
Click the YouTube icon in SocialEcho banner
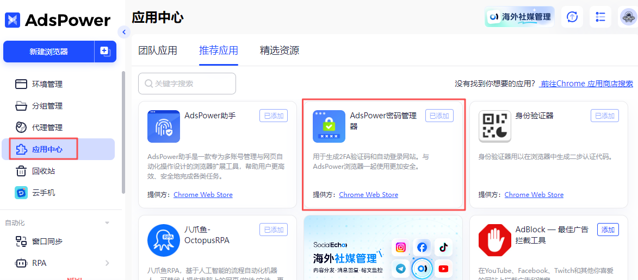tap(443, 269)
